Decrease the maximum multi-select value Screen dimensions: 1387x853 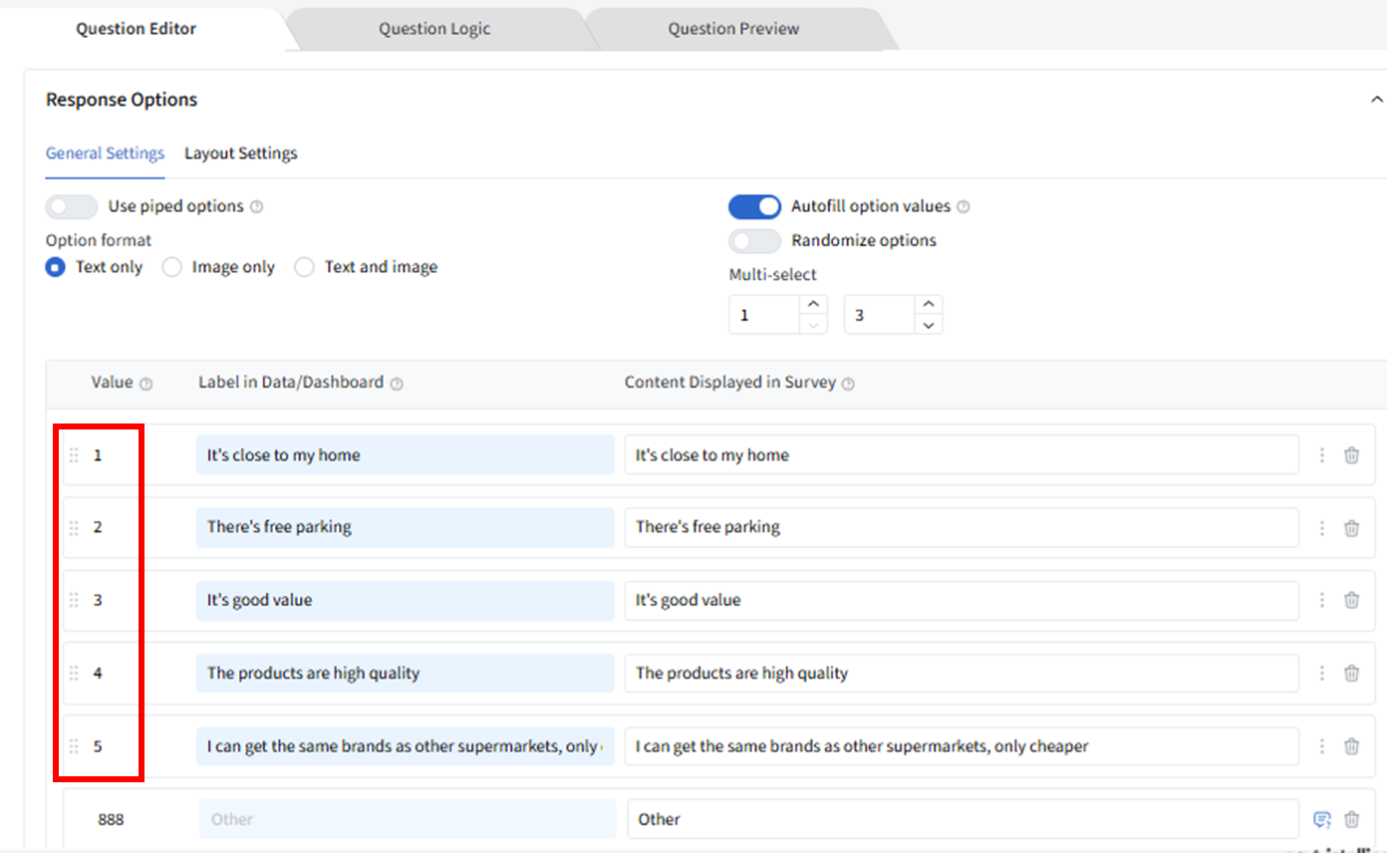pyautogui.click(x=928, y=325)
